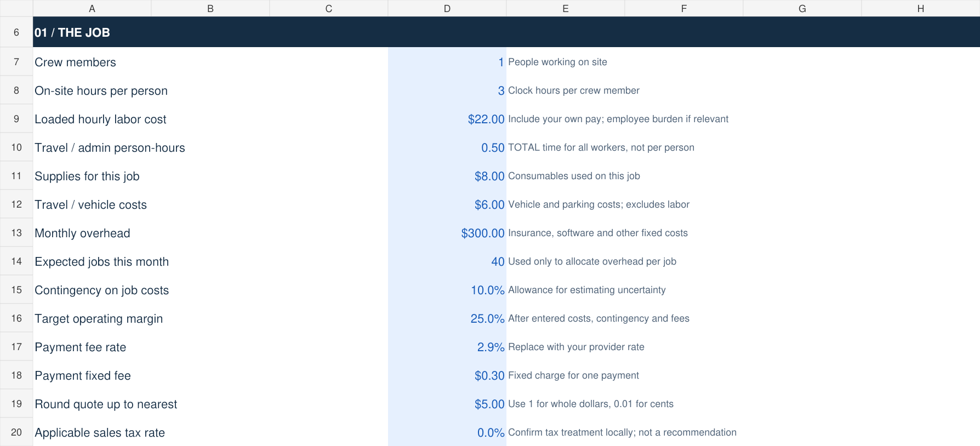Screen dimensions: 980x446
Task: Click the Crew members value 1
Action: 447,62
